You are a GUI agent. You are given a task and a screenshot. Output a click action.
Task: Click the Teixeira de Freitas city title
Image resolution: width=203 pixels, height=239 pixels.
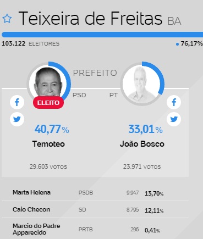90,18
